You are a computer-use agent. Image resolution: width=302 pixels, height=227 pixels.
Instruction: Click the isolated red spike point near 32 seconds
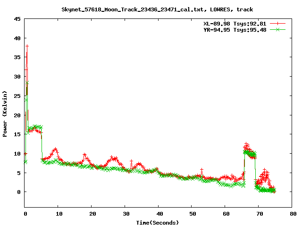(x=131, y=161)
